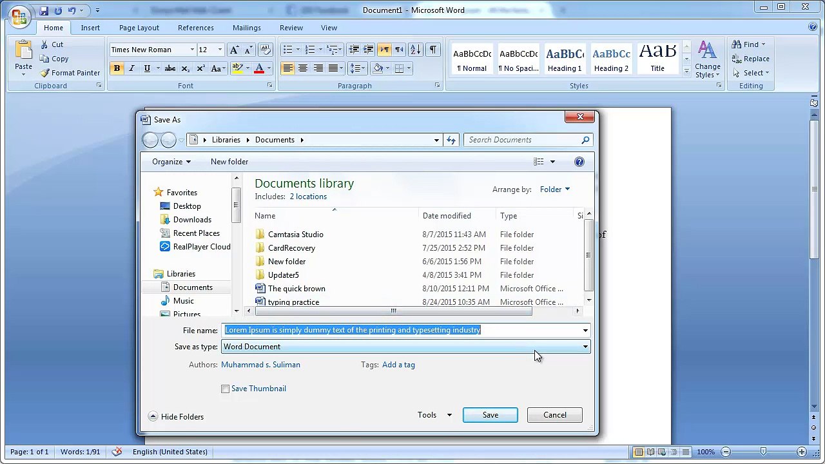Click the Decrease Indent icon
This screenshot has width=825, height=464.
pyautogui.click(x=354, y=50)
